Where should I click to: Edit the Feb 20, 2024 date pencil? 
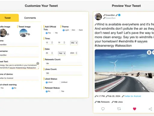pos(107,96)
